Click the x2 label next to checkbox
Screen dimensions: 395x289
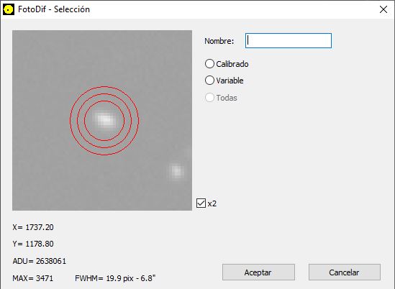[x=212, y=203]
